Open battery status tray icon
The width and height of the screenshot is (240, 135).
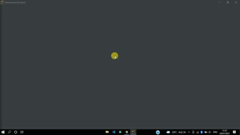pyautogui.click(x=206, y=132)
